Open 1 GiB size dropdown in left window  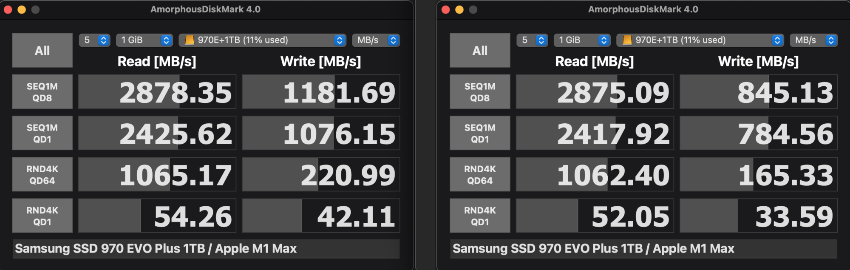[144, 40]
